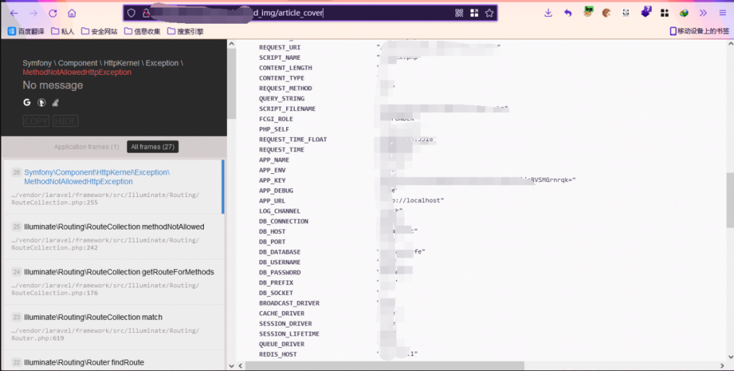Open the grid icon in address bar
This screenshot has height=371, width=734.
click(x=474, y=13)
